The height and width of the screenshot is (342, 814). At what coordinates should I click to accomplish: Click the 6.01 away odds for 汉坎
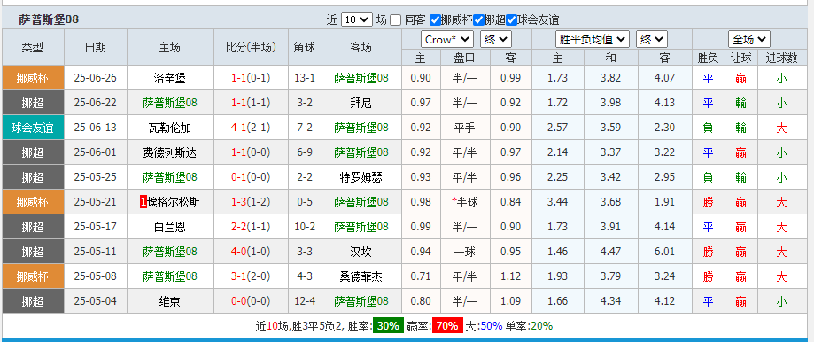665,252
